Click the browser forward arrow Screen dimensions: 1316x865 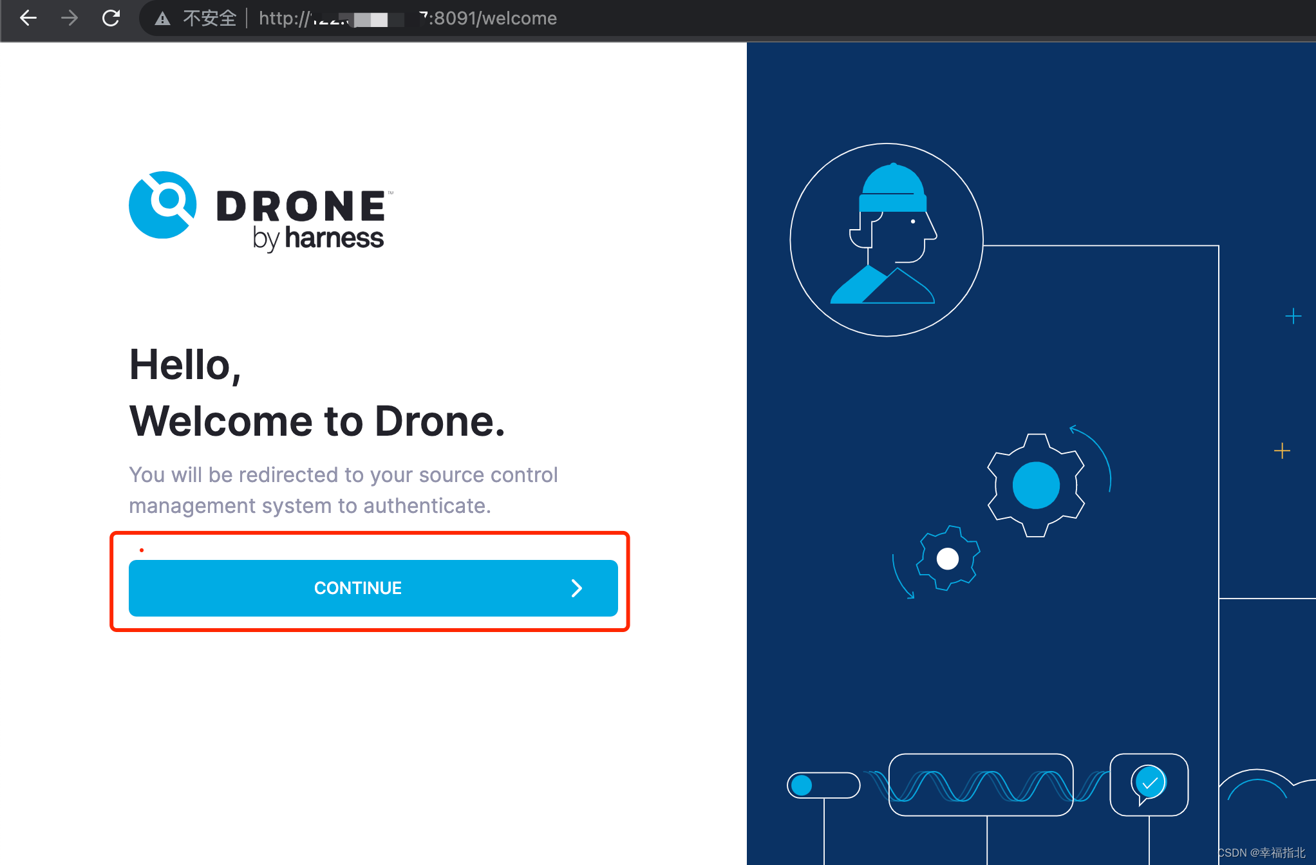point(70,18)
